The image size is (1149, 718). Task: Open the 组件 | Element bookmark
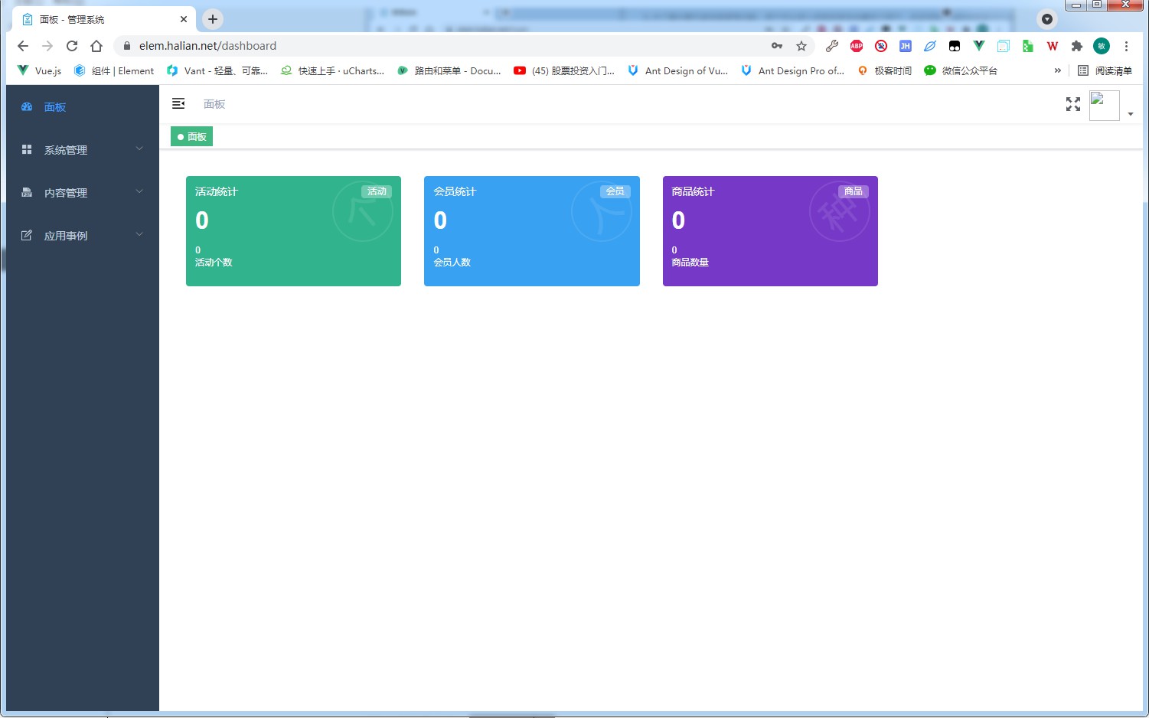[x=114, y=70]
